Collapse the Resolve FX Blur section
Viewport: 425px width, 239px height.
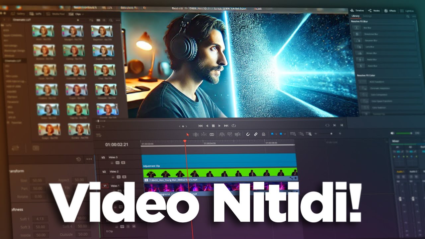(414, 22)
